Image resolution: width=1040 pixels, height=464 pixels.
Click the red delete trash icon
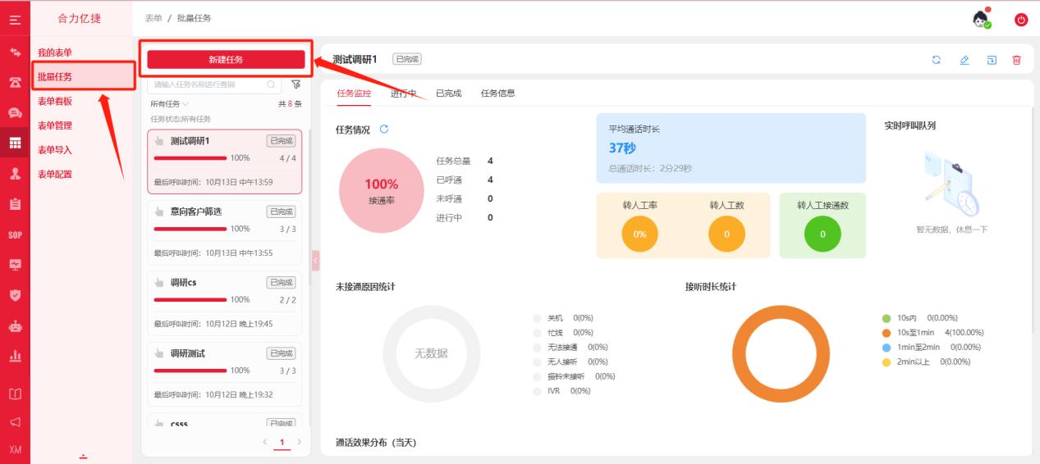1017,60
